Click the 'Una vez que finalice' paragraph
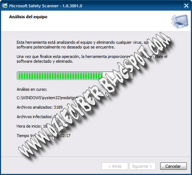The image size is (192, 175). click(x=92, y=59)
